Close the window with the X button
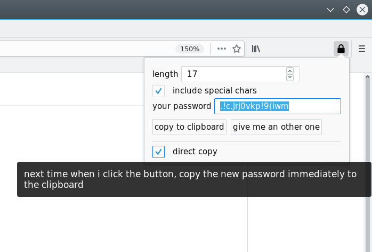Viewport: 372px width, 252px height. click(362, 10)
